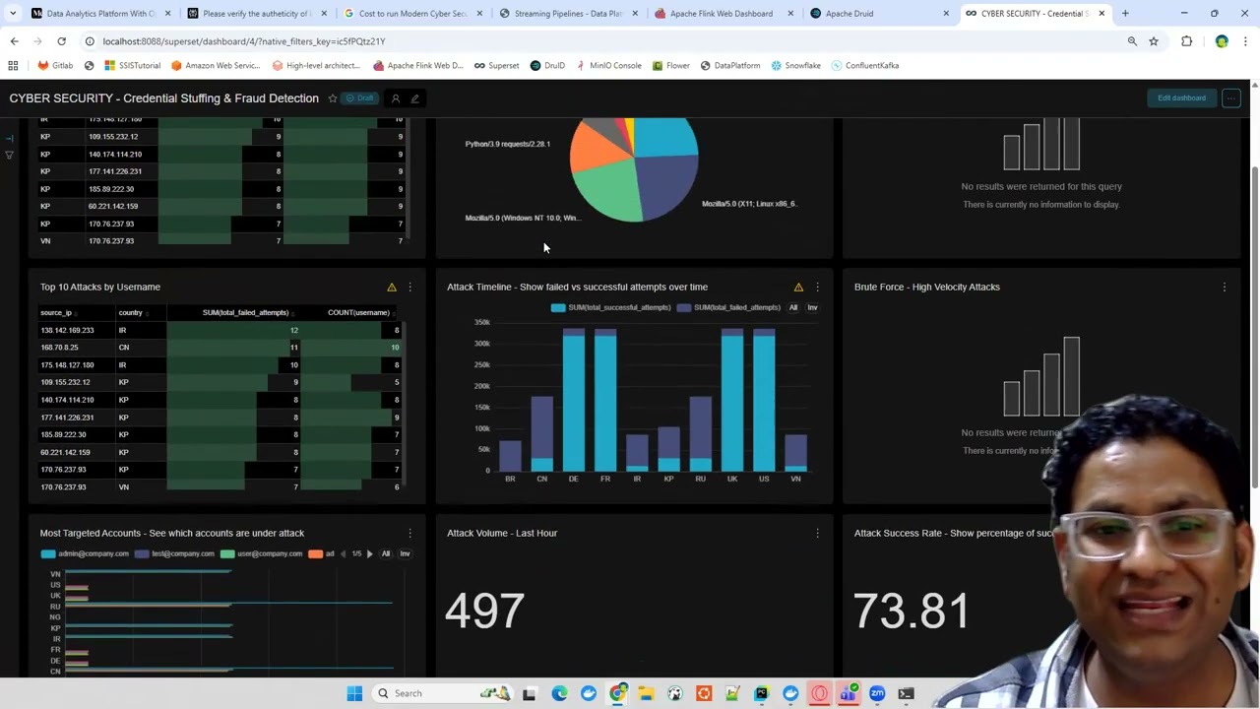Open the Windows Start menu
Viewport: 1260px width, 709px height.
coord(354,693)
